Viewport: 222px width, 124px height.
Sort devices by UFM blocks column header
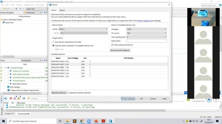click(x=129, y=58)
